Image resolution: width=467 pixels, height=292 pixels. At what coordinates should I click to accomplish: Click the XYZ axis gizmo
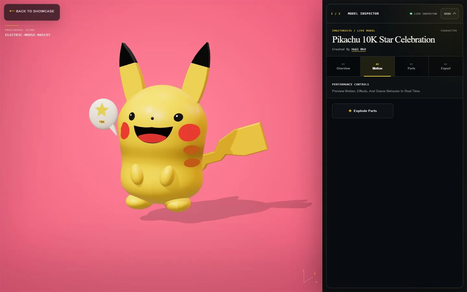pos(309,276)
